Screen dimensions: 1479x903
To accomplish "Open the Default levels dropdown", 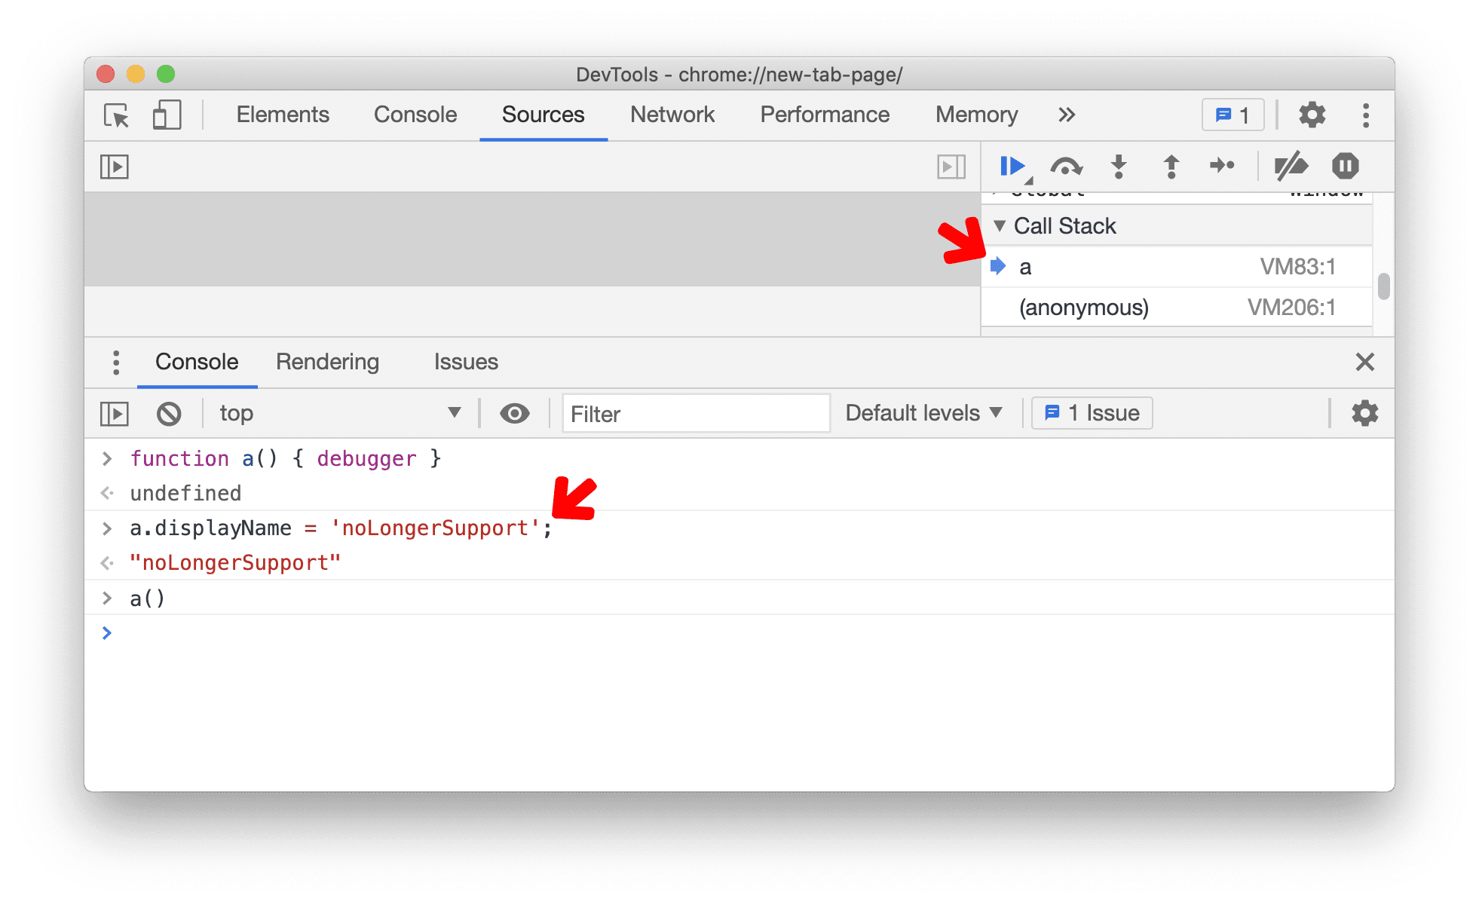I will 927,412.
